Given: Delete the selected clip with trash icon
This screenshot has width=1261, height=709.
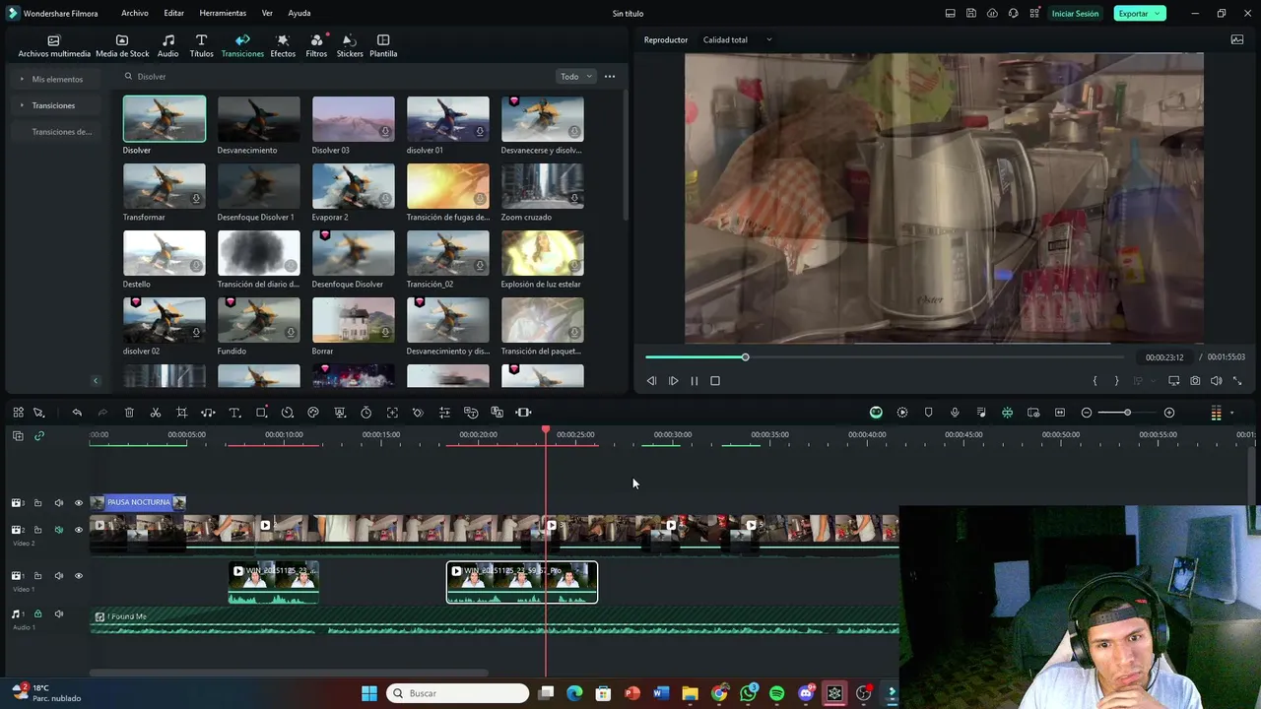Looking at the screenshot, I should [x=129, y=413].
